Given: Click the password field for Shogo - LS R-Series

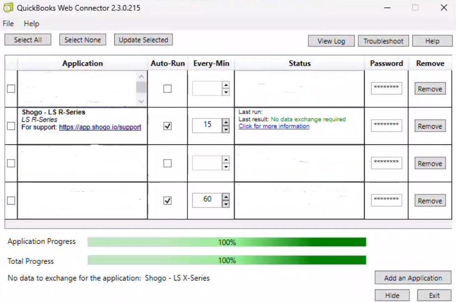Looking at the screenshot, I should (x=386, y=125).
